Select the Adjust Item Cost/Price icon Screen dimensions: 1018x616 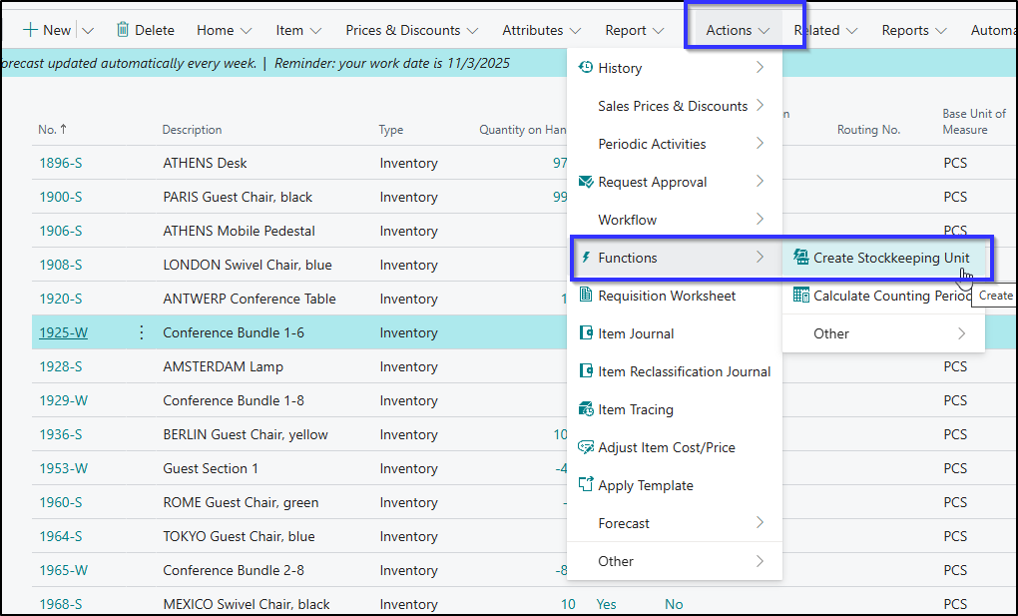click(x=586, y=447)
